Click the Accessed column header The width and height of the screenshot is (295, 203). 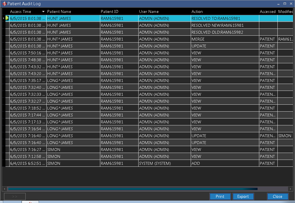tap(268, 12)
